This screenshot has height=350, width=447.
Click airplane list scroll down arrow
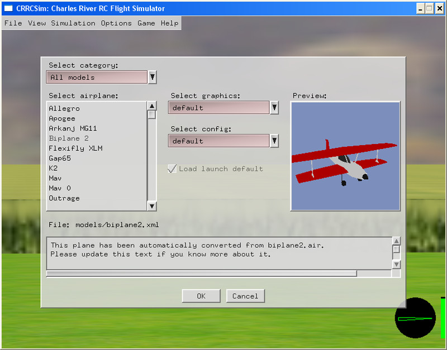(152, 206)
